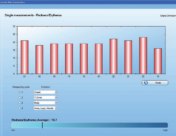Click the shortest bar with value 16

click(158, 61)
